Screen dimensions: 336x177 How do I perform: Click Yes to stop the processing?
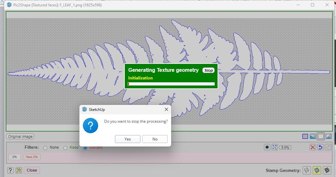[127, 139]
